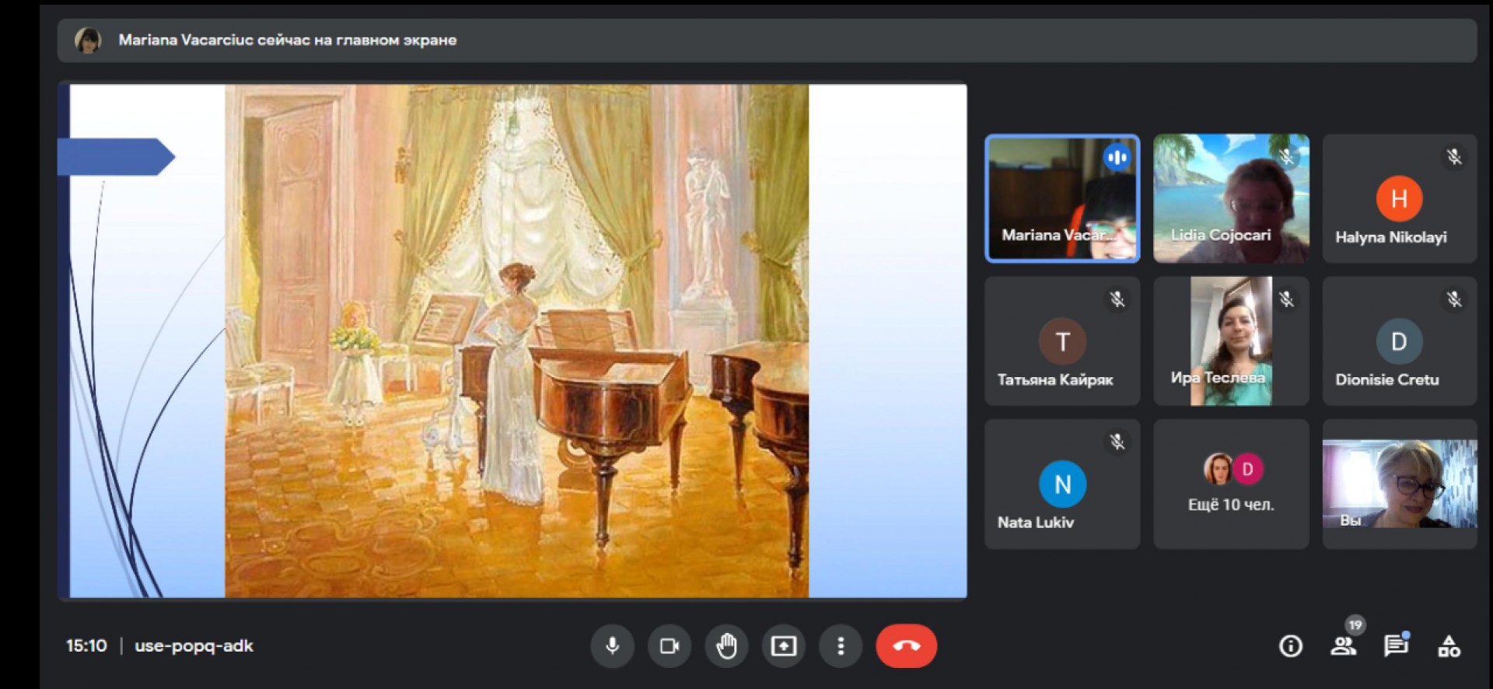The image size is (1493, 689).
Task: Click the muted mic icon on Lidia Cojocari
Action: pos(1286,157)
